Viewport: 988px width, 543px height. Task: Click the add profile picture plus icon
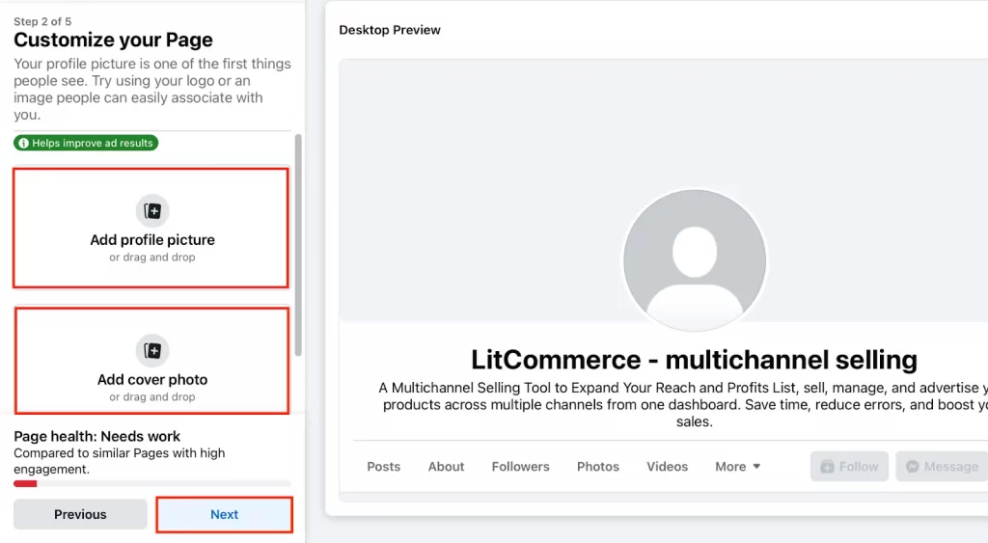(152, 211)
